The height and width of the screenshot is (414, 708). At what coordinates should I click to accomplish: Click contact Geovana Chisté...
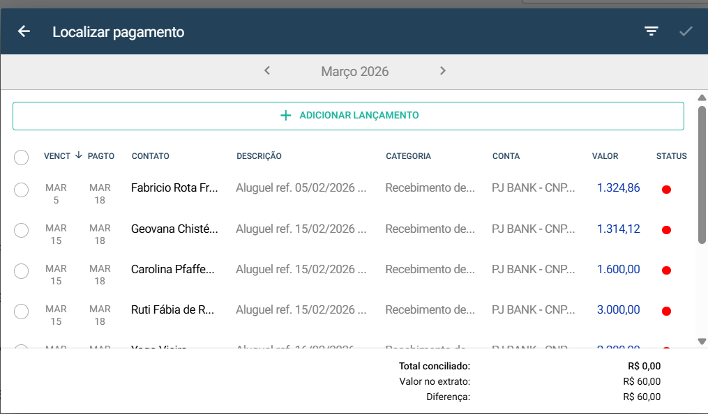[174, 229]
